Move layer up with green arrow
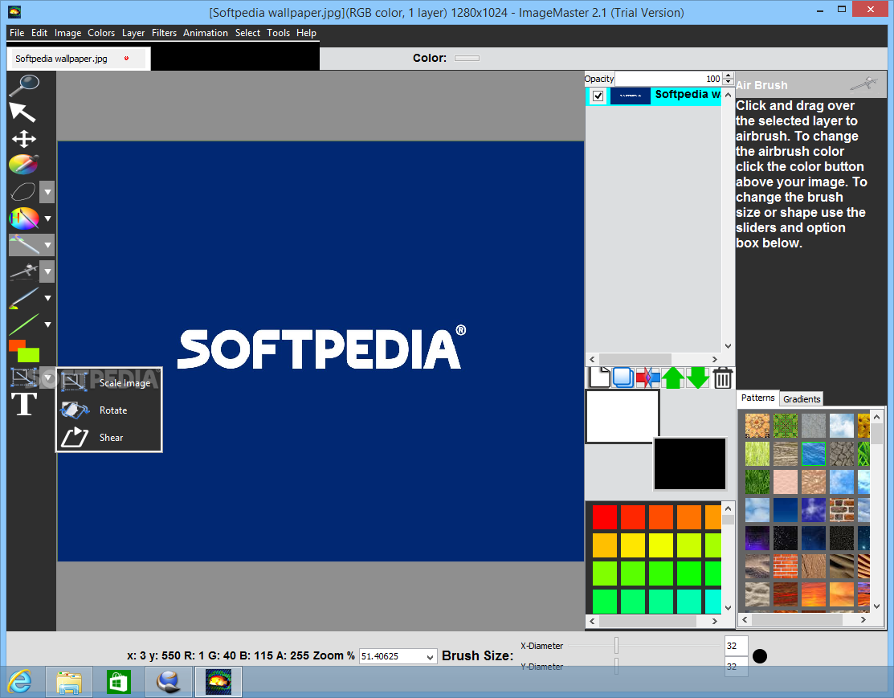 (x=673, y=378)
